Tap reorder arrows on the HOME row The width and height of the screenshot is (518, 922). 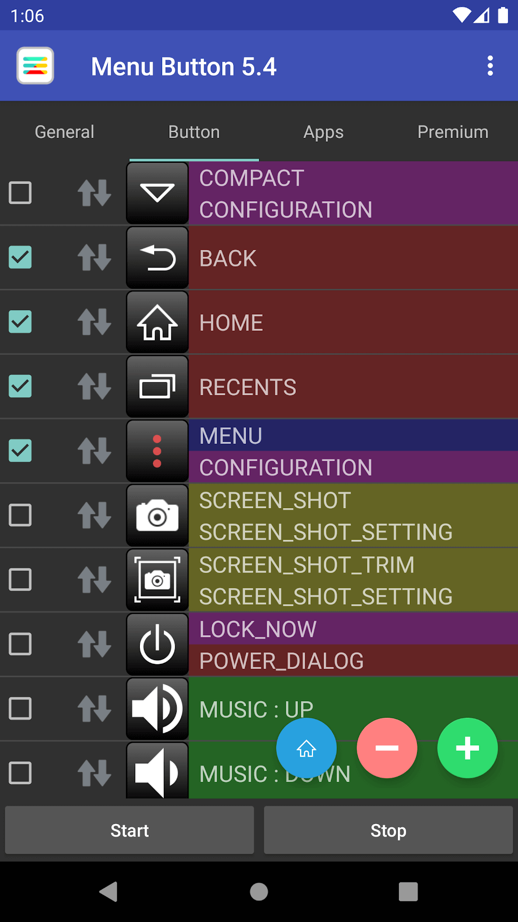94,322
